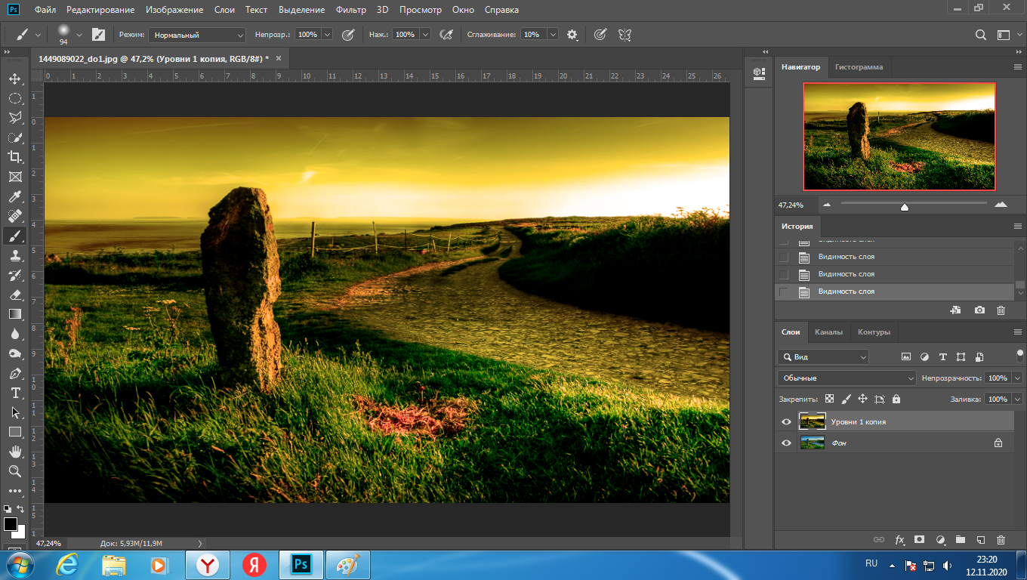Switch to the Контуры tab
1027x580 pixels.
coord(874,332)
